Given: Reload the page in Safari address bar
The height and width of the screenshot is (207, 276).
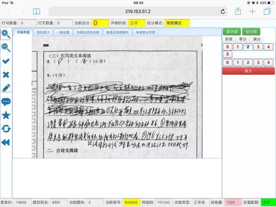Looking at the screenshot, I should (223, 12).
